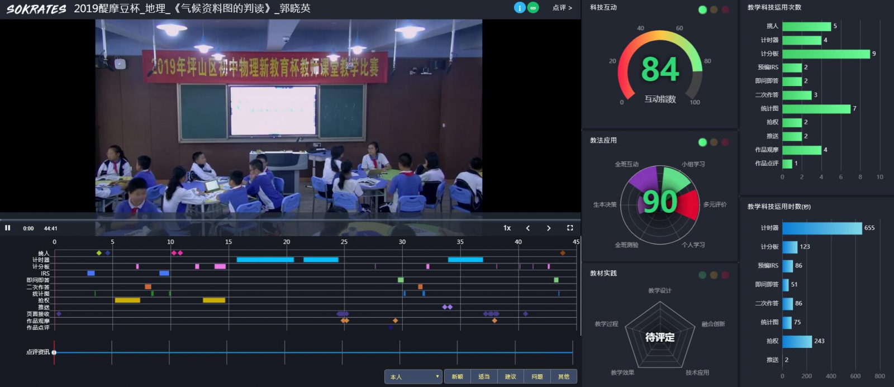894x387 pixels.
Task: Select red light in 教法应用 panel
Action: click(725, 142)
